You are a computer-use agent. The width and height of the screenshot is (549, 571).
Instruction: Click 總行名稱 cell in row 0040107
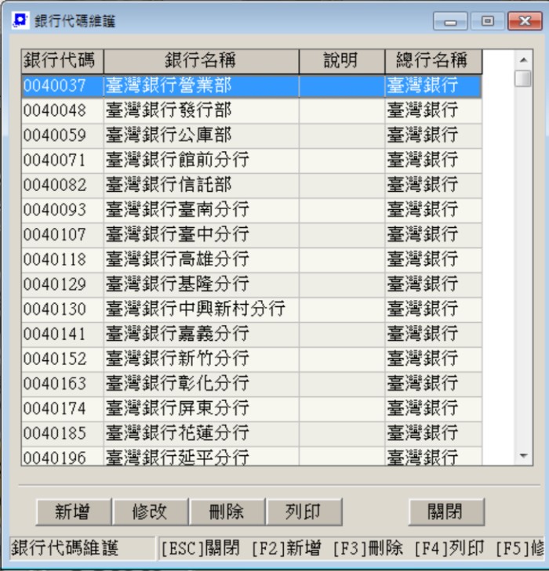tap(434, 235)
